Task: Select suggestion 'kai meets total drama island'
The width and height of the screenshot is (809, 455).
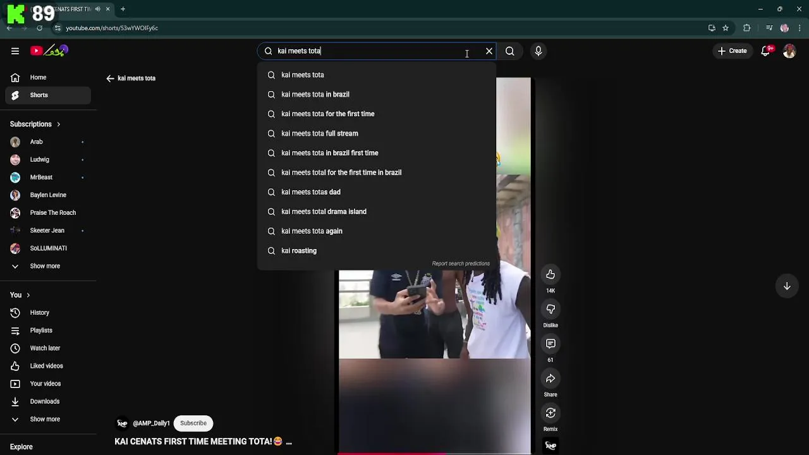Action: tap(377, 212)
